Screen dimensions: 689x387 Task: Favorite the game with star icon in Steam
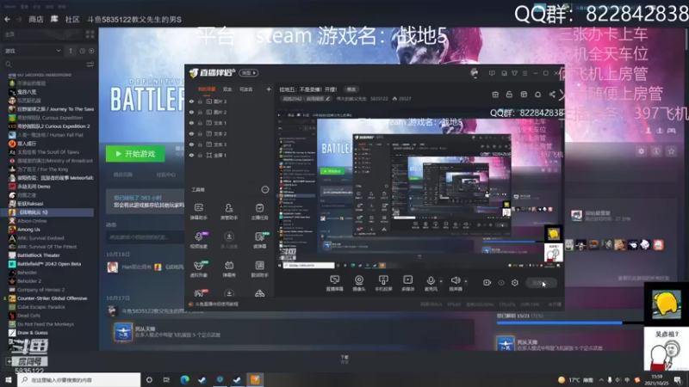[671, 151]
